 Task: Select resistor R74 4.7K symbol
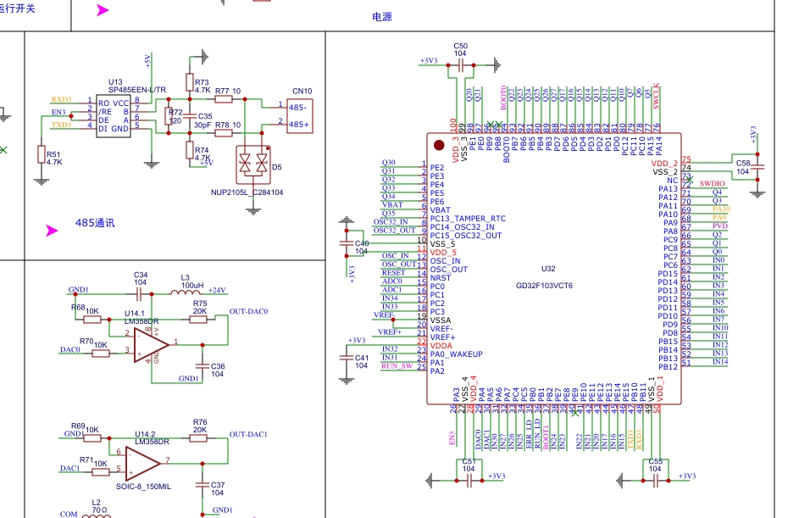(x=190, y=150)
